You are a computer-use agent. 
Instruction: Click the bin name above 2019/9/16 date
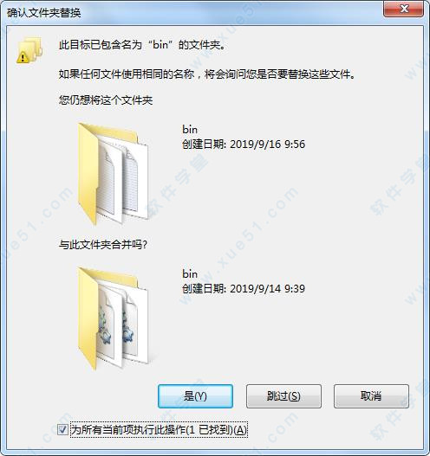click(190, 130)
